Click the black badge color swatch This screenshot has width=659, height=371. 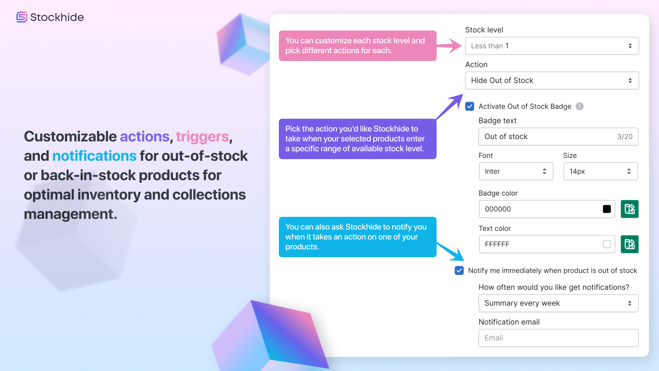(606, 209)
